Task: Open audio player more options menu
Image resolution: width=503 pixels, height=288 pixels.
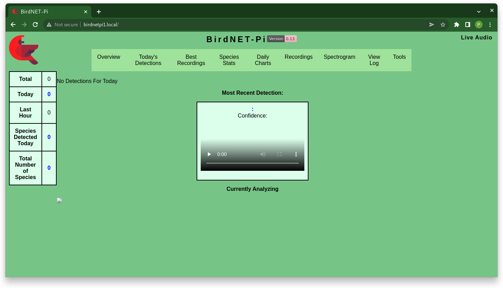Action: 296,154
